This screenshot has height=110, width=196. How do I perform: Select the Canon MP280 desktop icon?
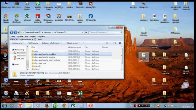click(16, 95)
